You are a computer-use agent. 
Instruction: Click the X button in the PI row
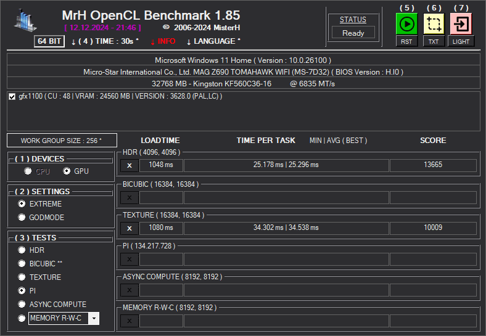pos(130,259)
